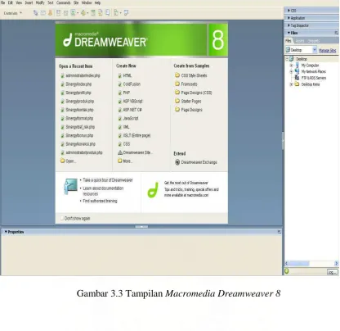
Task: Expand the Application panel group
Action: [x=289, y=18]
